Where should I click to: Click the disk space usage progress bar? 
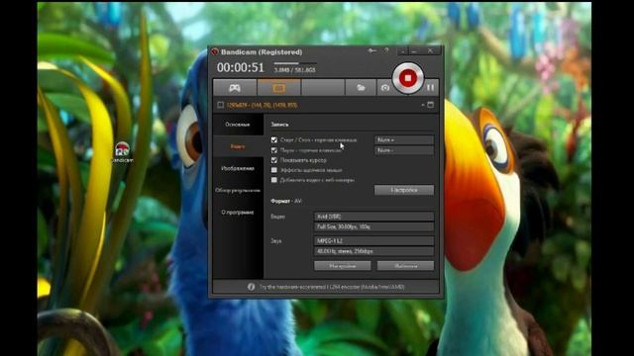[x=295, y=63]
